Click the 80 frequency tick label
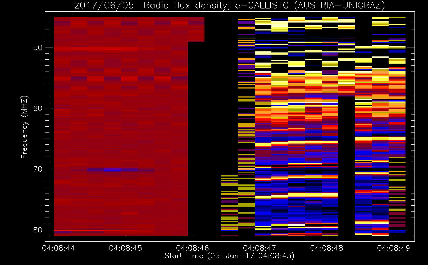Screen dimensions: 428x265 point(38,230)
